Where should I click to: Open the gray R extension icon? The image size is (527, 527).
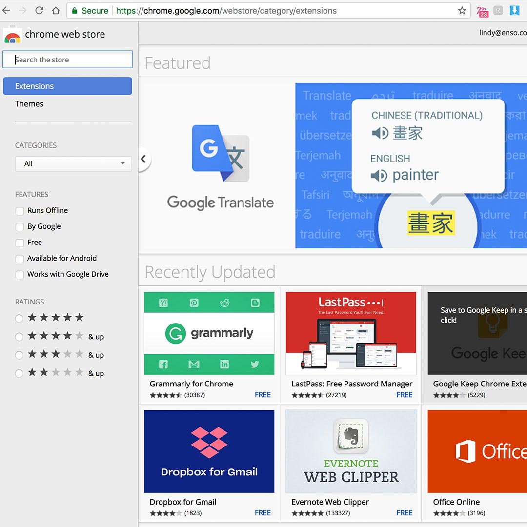tap(498, 10)
